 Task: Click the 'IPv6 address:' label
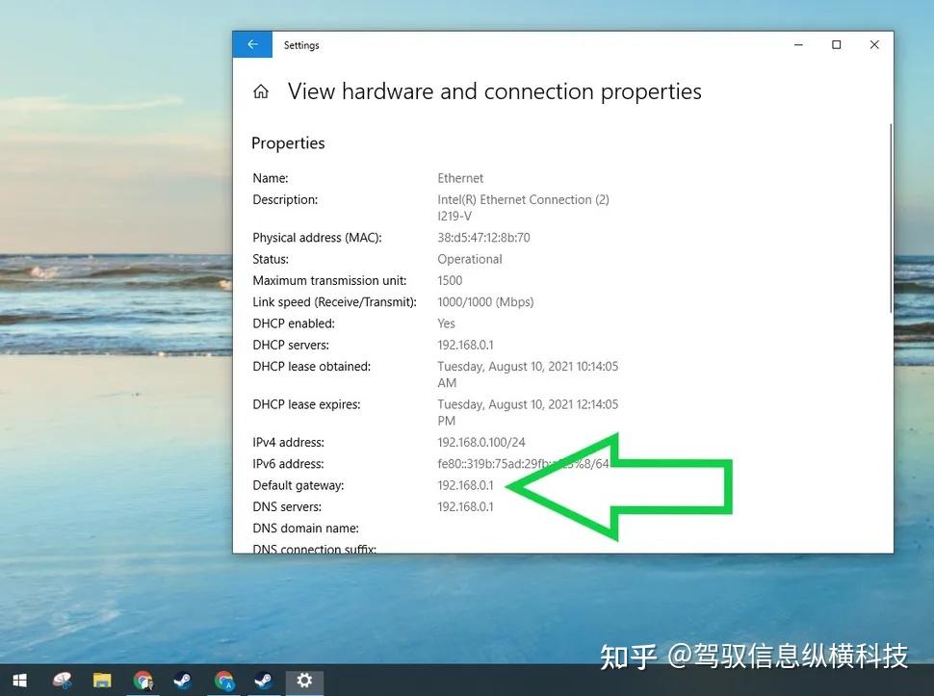pyautogui.click(x=288, y=464)
